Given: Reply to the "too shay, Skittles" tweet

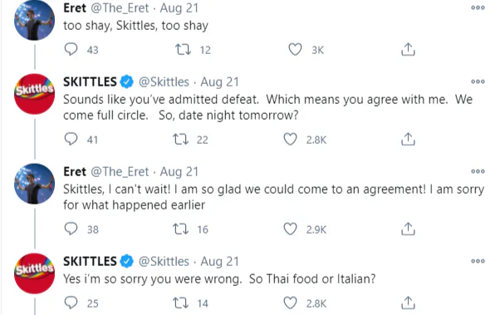Looking at the screenshot, I should 71,49.
